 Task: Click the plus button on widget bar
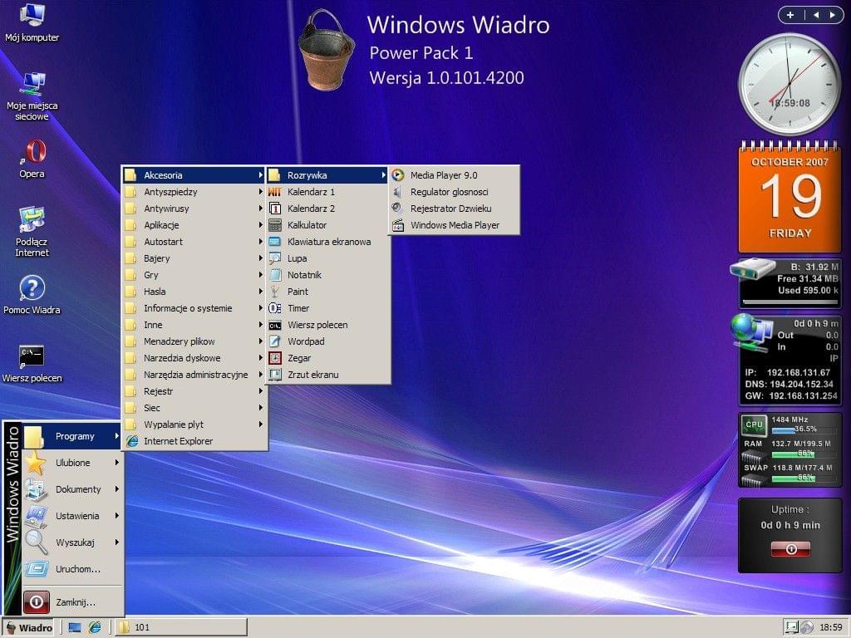coord(790,15)
